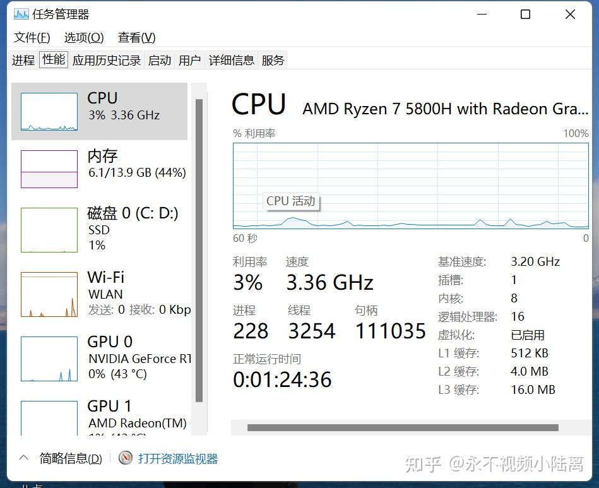
Task: Open the 选项(O) menu
Action: coord(84,37)
